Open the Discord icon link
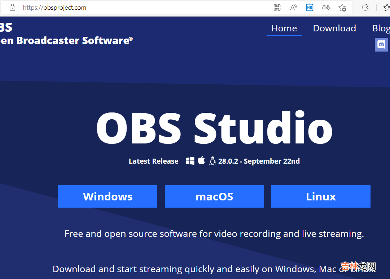390x279 pixels. point(381,45)
